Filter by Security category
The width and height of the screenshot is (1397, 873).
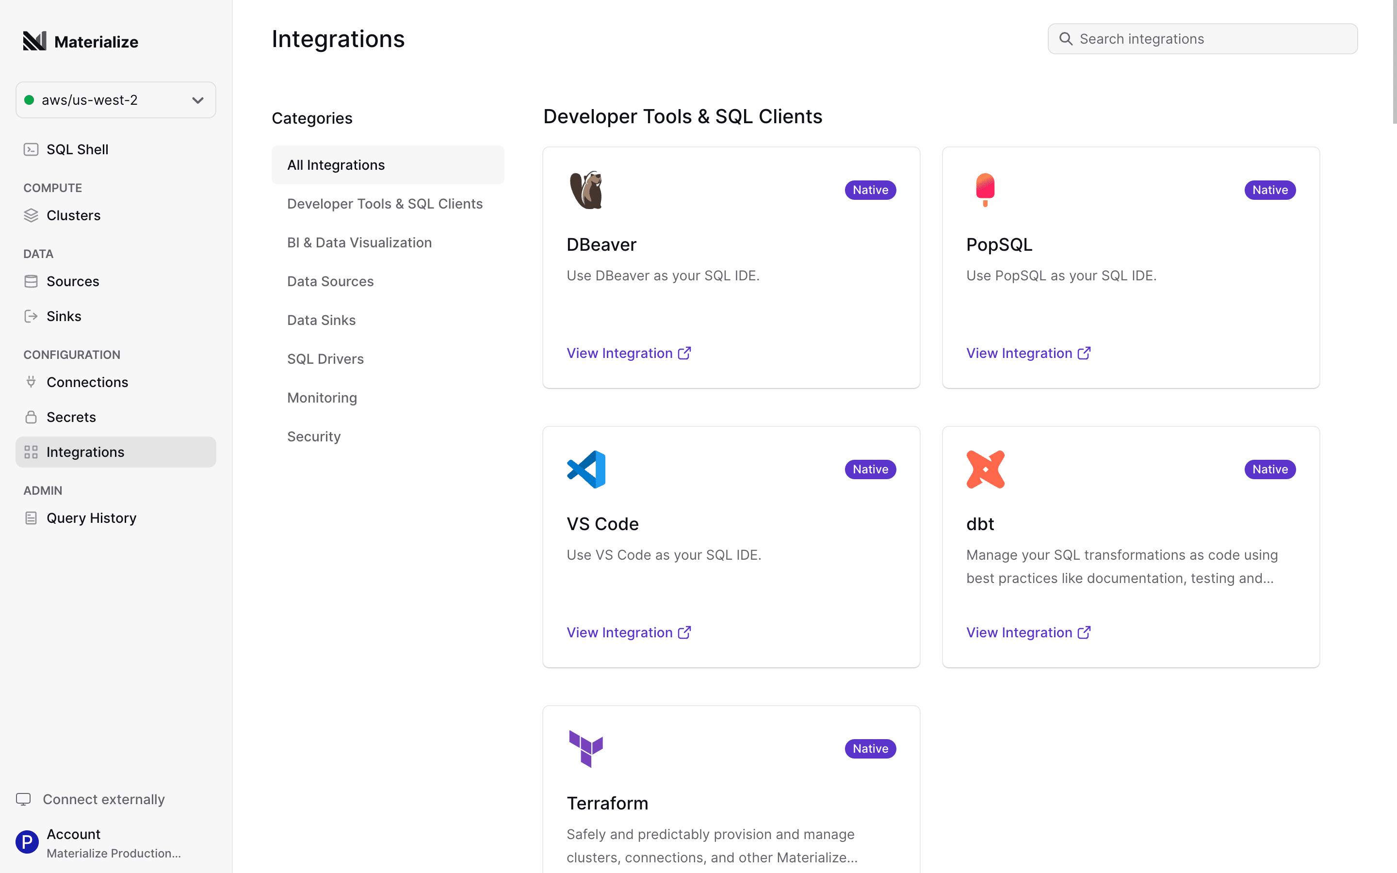tap(388, 436)
